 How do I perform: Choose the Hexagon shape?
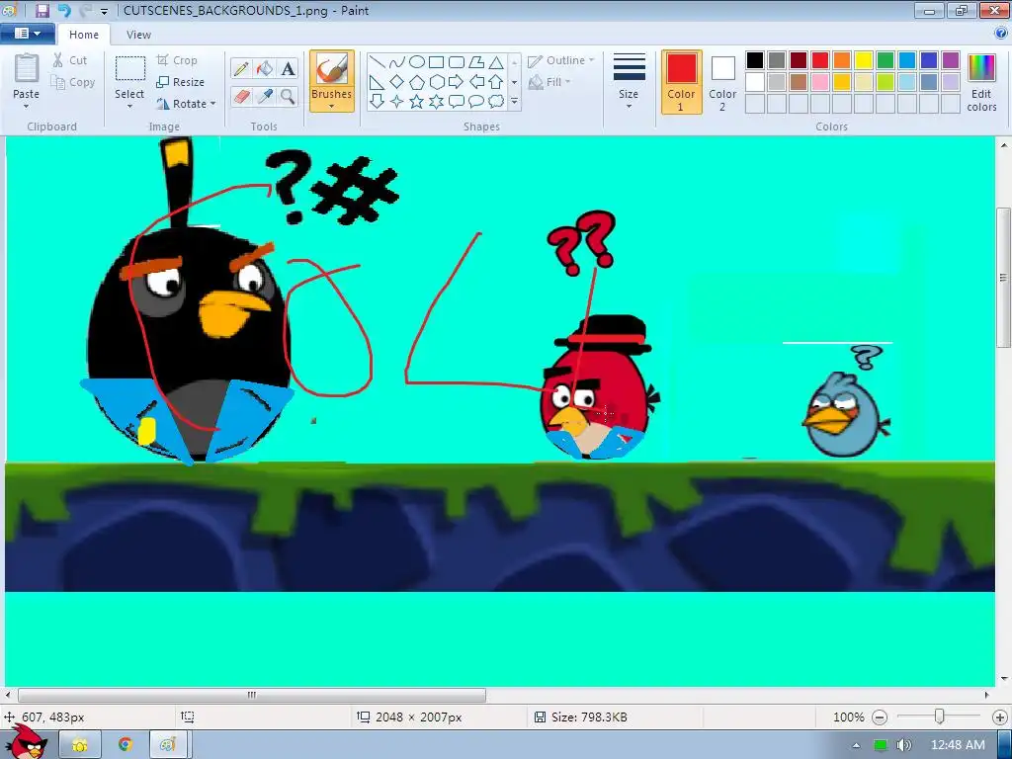(x=436, y=82)
